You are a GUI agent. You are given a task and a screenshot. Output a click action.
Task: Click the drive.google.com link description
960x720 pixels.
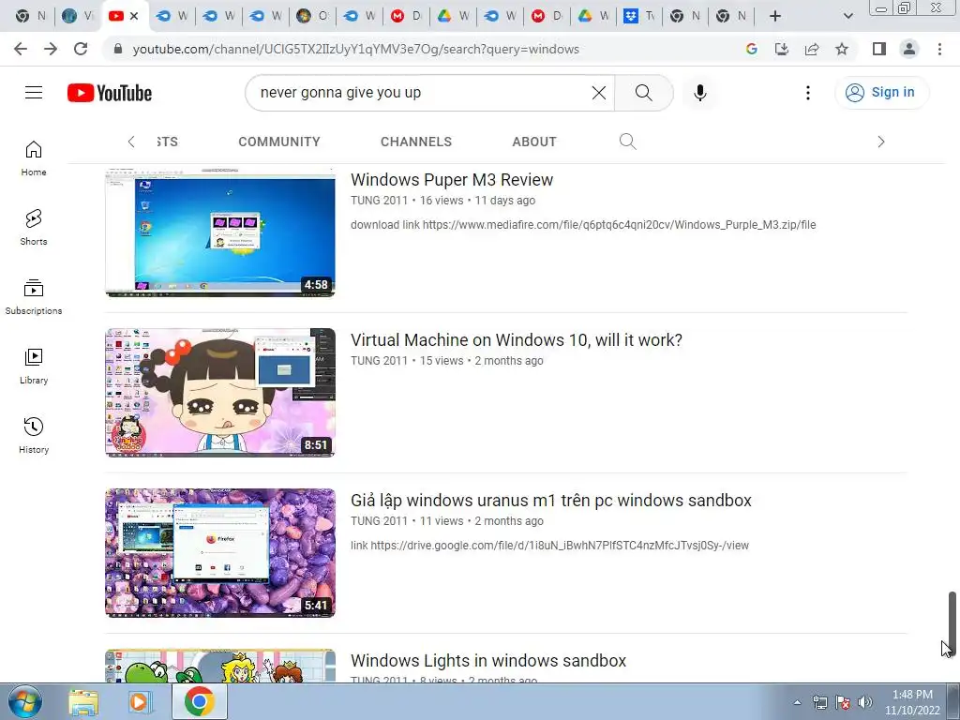click(x=549, y=546)
